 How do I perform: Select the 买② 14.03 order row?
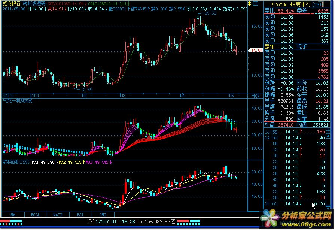[x=297, y=59]
